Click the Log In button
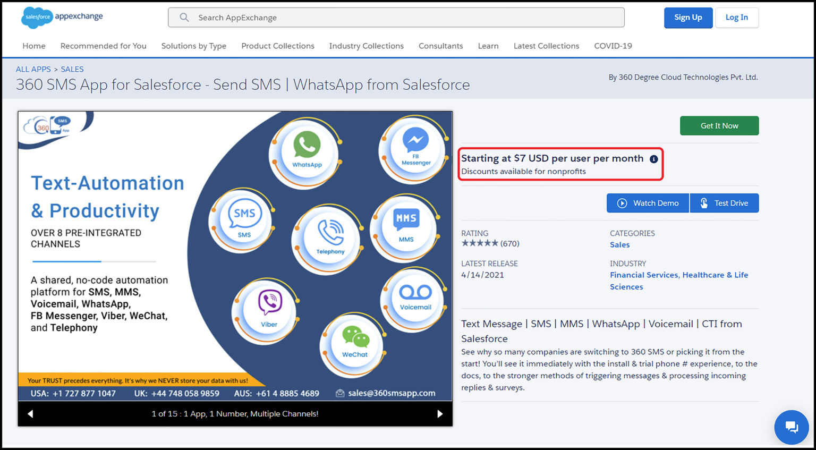The image size is (816, 450). [737, 18]
